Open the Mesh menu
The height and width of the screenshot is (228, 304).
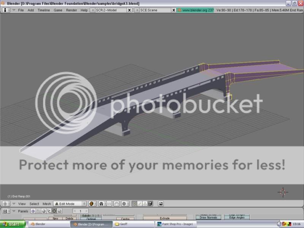46,204
